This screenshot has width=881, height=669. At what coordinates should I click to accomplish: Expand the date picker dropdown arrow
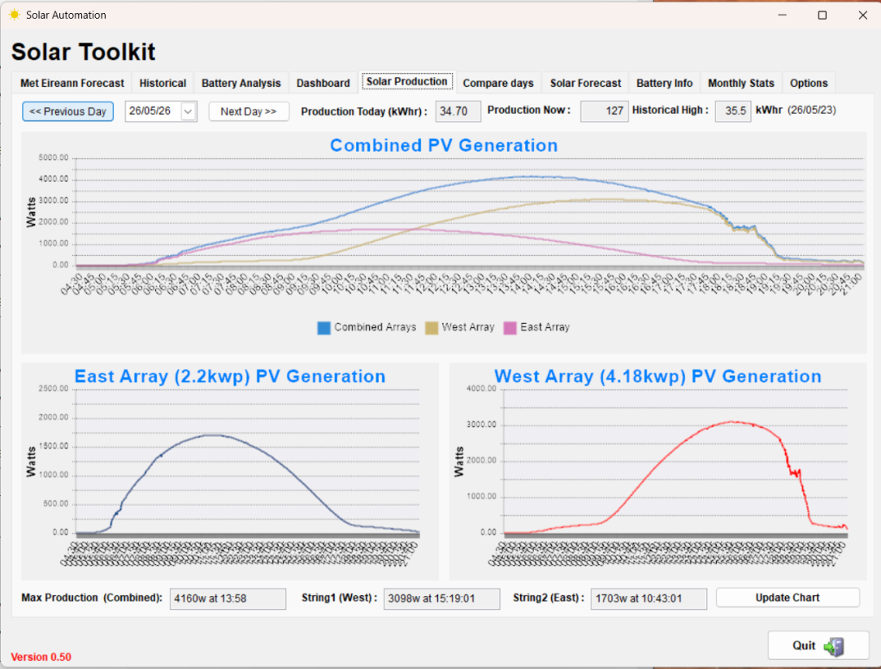pos(189,112)
